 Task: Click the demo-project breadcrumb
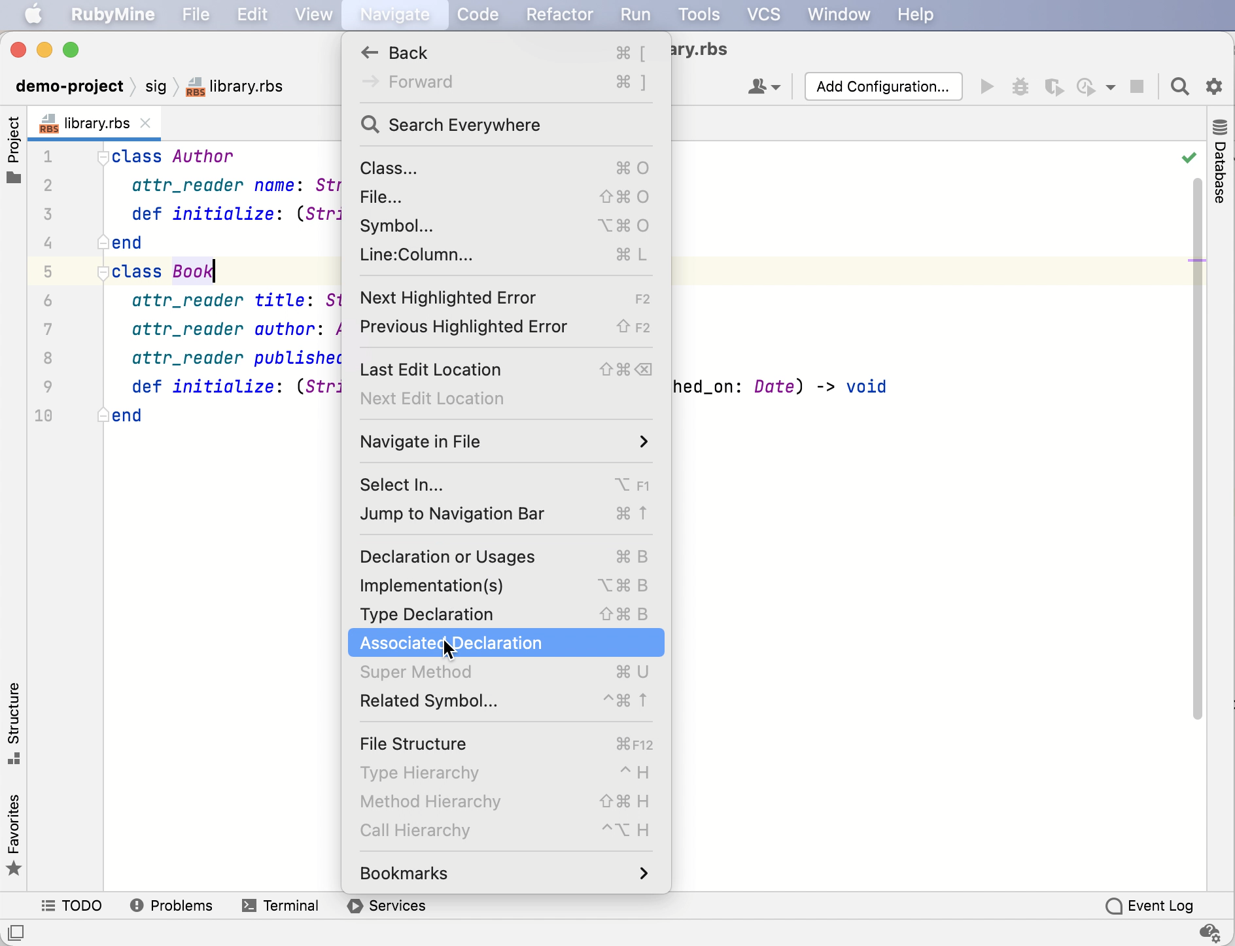pos(69,86)
